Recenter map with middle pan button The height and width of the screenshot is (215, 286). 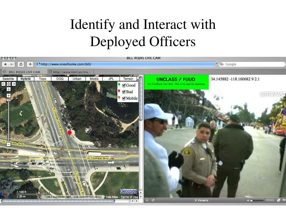click(9, 84)
